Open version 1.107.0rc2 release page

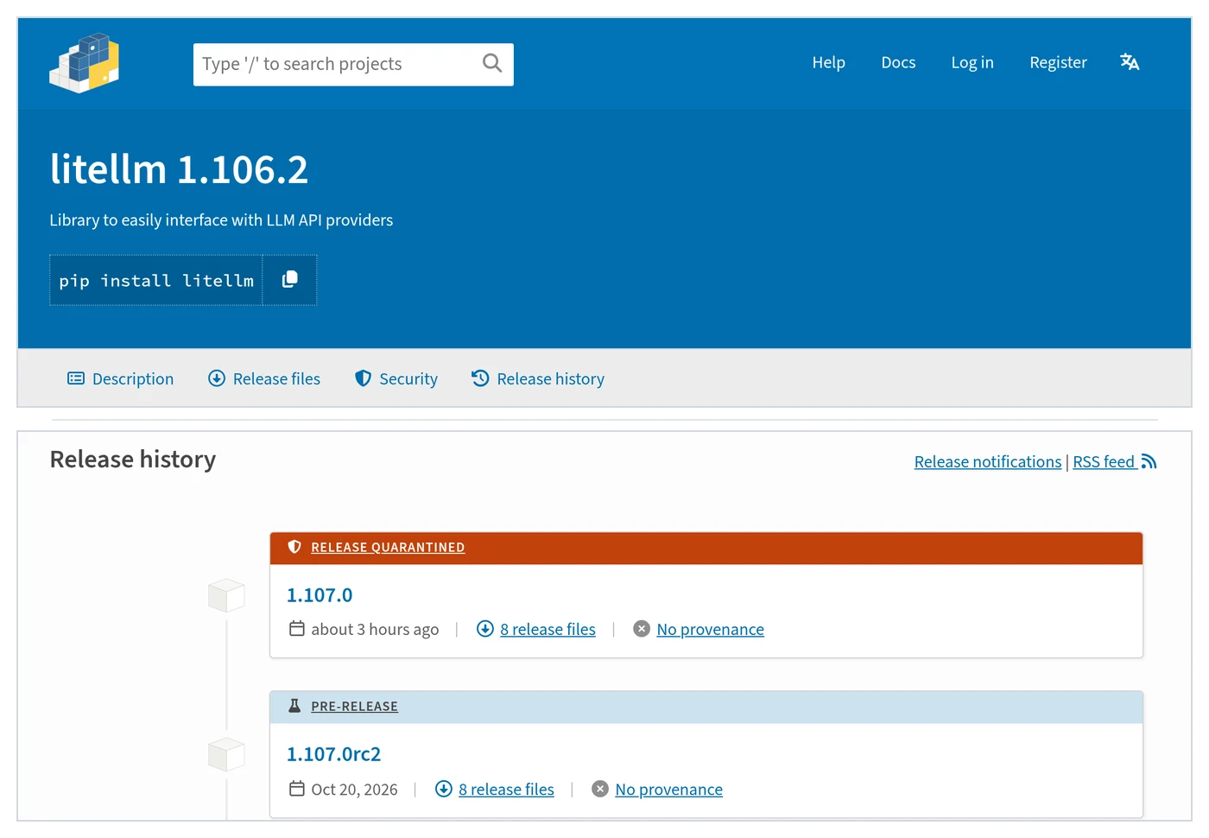[333, 754]
